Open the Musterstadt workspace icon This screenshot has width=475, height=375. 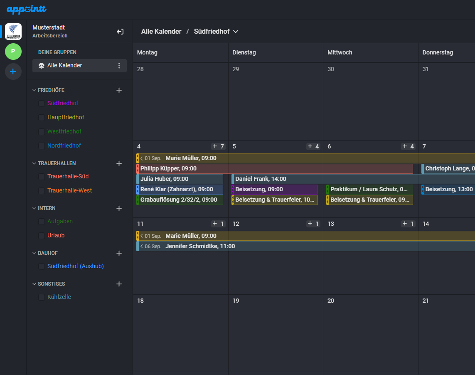point(13,32)
